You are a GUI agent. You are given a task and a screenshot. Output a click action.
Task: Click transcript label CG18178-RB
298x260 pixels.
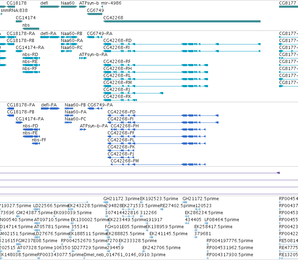click(x=21, y=41)
